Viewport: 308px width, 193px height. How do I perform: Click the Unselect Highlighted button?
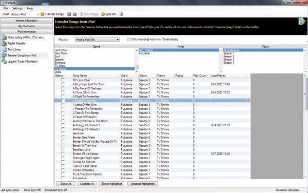[143, 184]
